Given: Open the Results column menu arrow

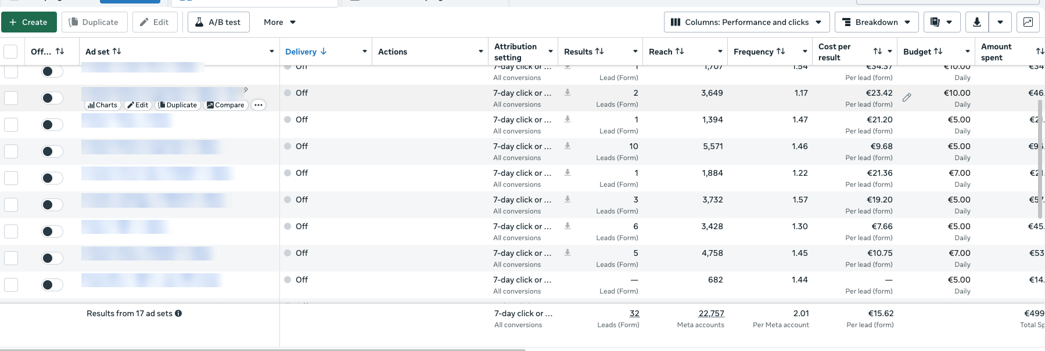Looking at the screenshot, I should (x=635, y=52).
